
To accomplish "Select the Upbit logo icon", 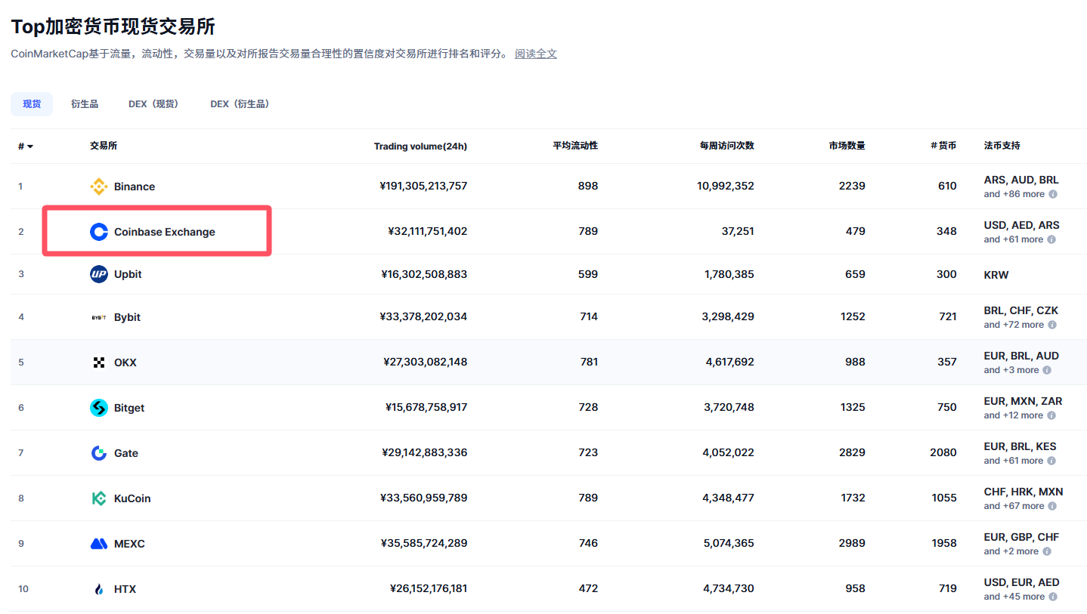I will click(99, 274).
